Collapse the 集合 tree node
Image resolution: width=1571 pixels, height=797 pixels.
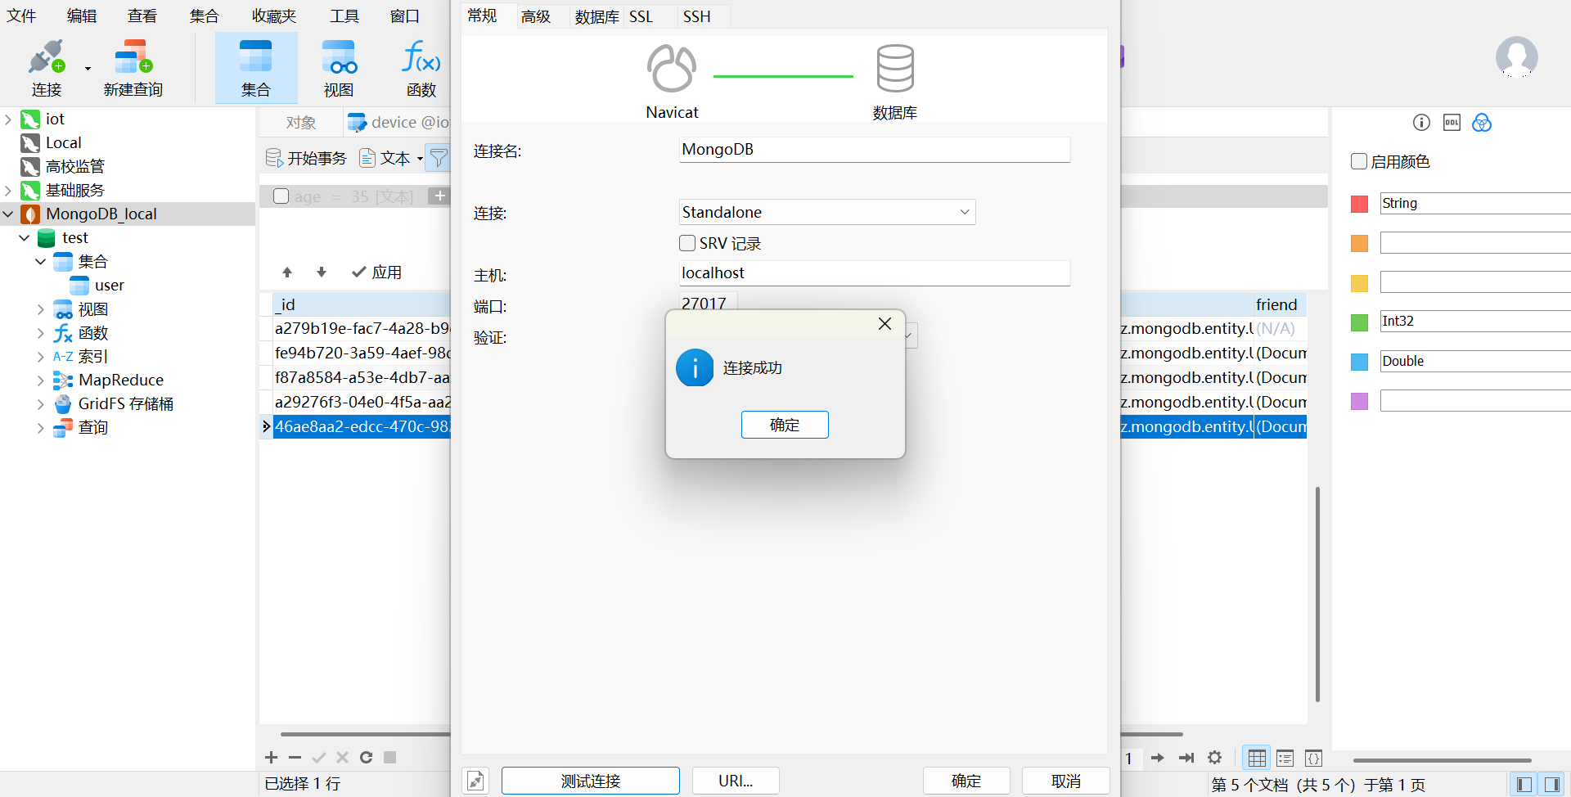[x=41, y=262]
